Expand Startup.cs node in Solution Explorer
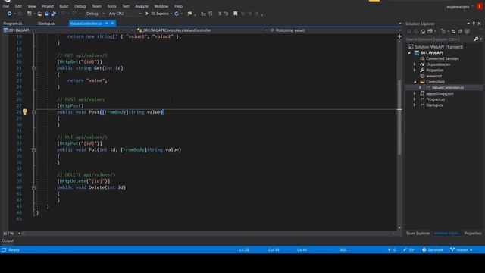This screenshot has height=273, width=485. [415, 105]
